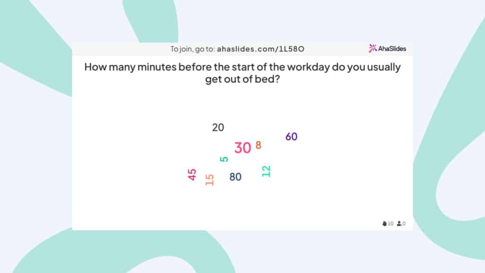The height and width of the screenshot is (273, 485).
Task: Click the rotated orange 15 word
Action: (210, 180)
